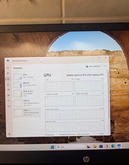Open the three-dots more options menu
The width and height of the screenshot is (129, 165).
106,66
